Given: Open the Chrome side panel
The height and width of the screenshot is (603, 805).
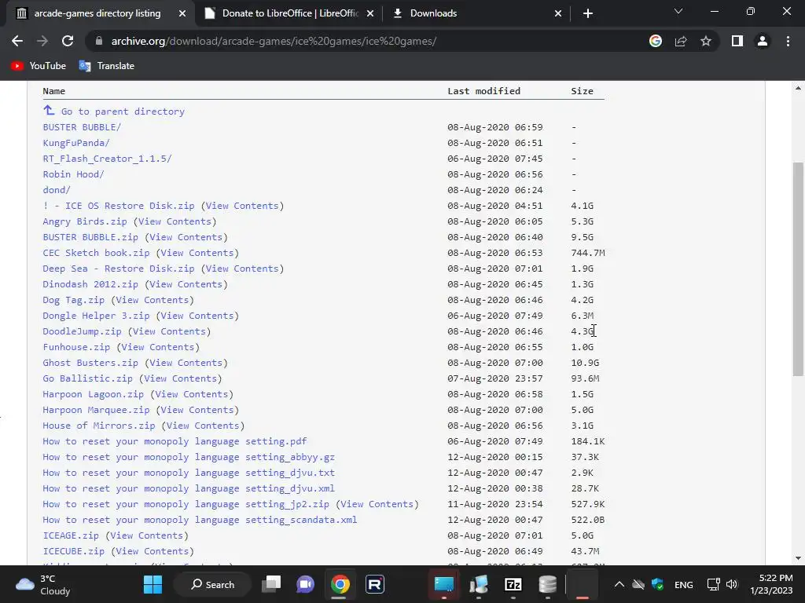Looking at the screenshot, I should click(737, 41).
